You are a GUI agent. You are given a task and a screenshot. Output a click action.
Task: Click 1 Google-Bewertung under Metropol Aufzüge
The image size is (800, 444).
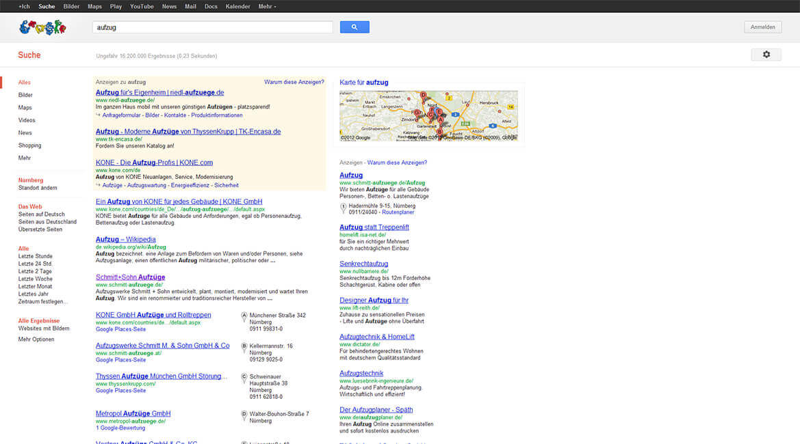coord(120,428)
